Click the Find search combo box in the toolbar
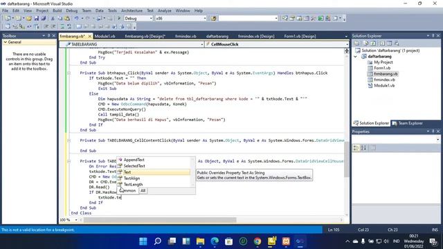The width and height of the screenshot is (443, 249). [x=248, y=19]
